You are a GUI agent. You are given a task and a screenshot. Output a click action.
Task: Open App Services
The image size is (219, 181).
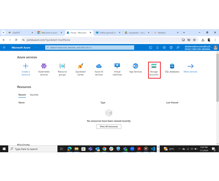pyautogui.click(x=135, y=68)
